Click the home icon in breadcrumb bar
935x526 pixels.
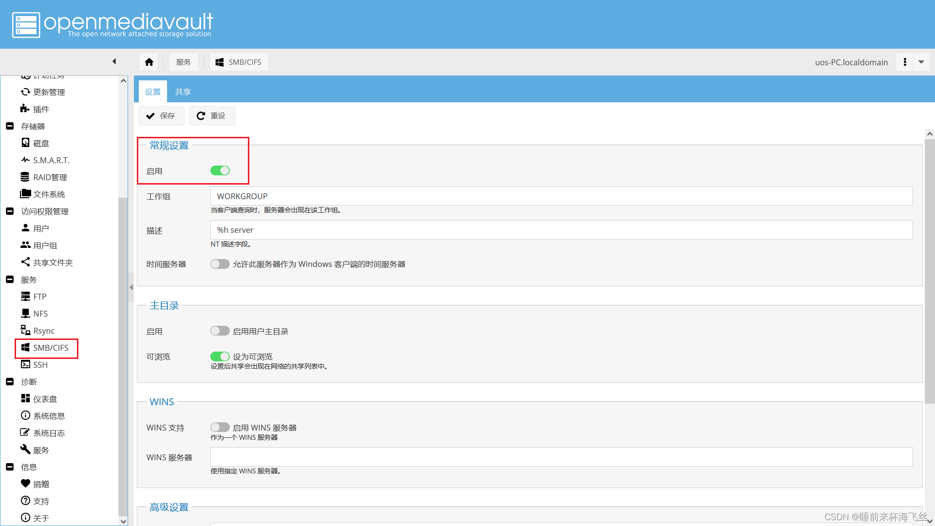click(149, 62)
